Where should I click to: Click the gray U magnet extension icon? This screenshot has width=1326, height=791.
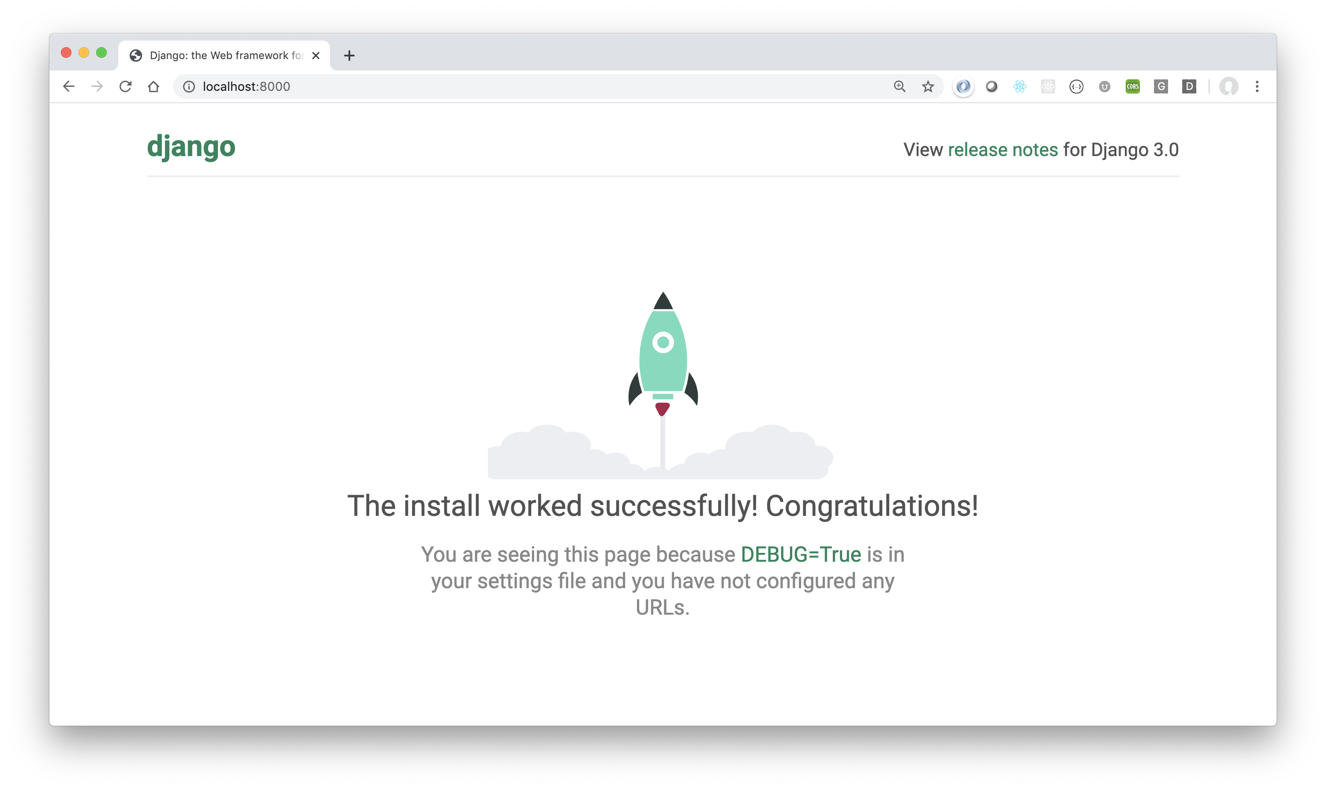[1104, 86]
